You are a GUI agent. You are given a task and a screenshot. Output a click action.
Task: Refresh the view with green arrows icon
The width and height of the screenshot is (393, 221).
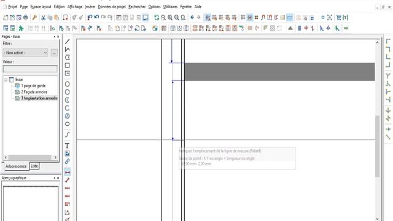coord(157,18)
